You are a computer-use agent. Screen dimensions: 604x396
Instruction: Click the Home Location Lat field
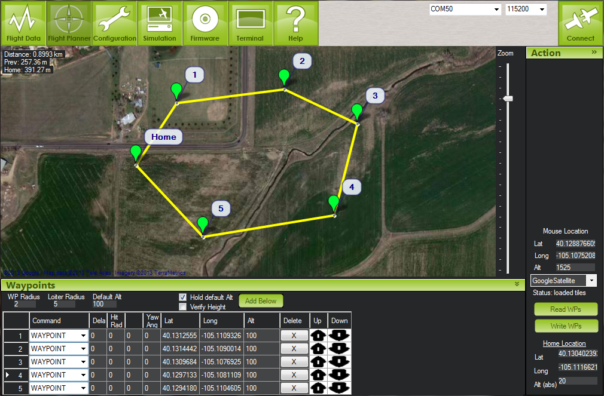[578, 353]
